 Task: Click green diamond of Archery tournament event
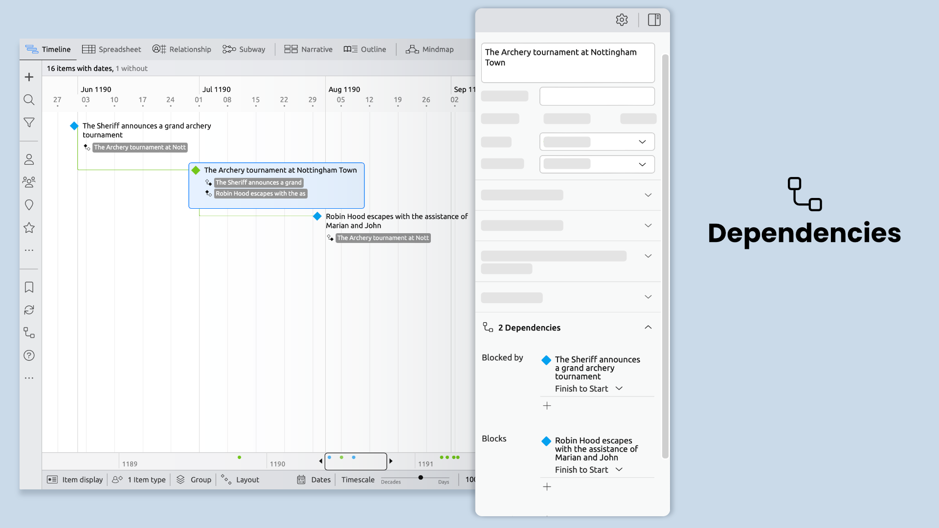click(x=196, y=170)
